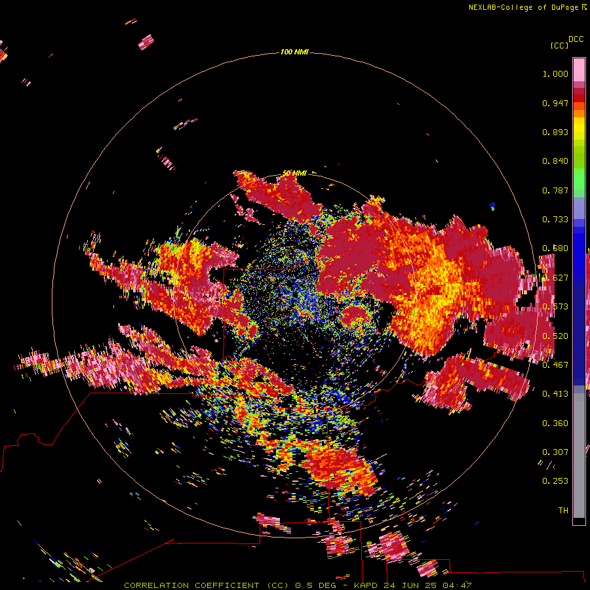Image resolution: width=590 pixels, height=590 pixels.
Task: Select the 0.413 scale value
Action: (555, 394)
